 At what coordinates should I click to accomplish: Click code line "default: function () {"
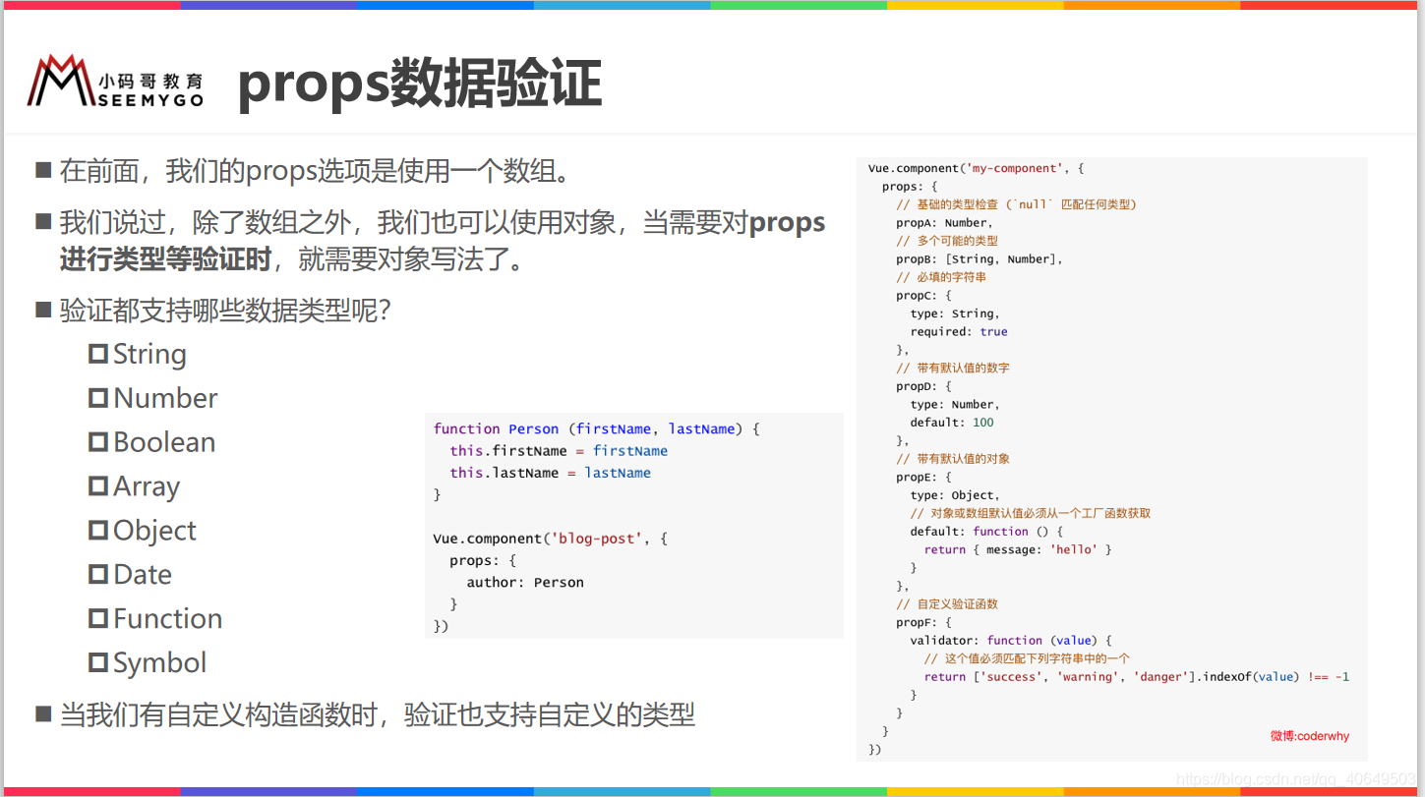click(986, 532)
